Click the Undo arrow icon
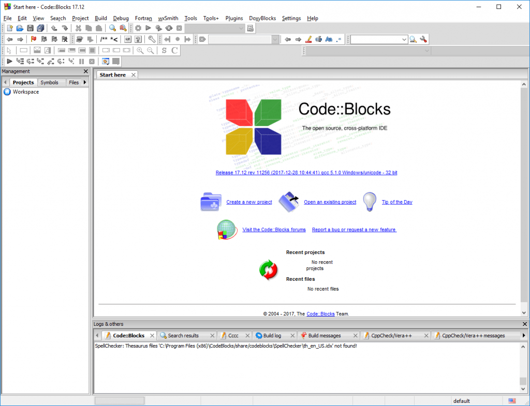 point(54,28)
